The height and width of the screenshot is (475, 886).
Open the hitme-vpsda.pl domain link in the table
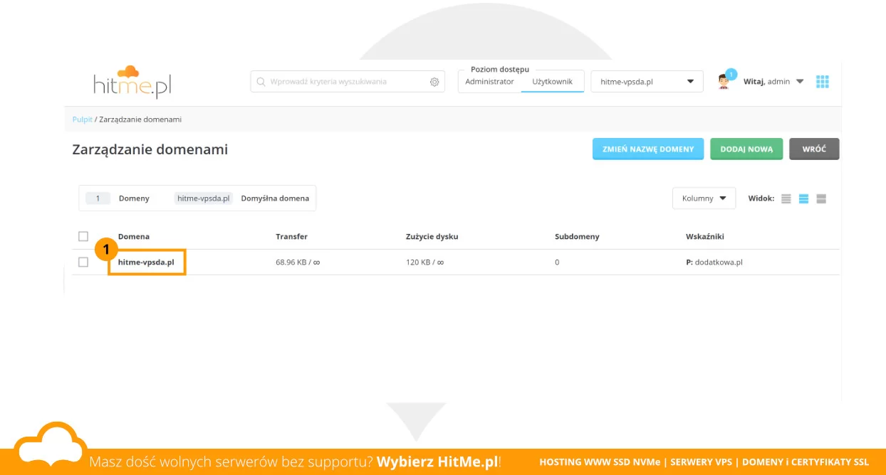pyautogui.click(x=146, y=262)
